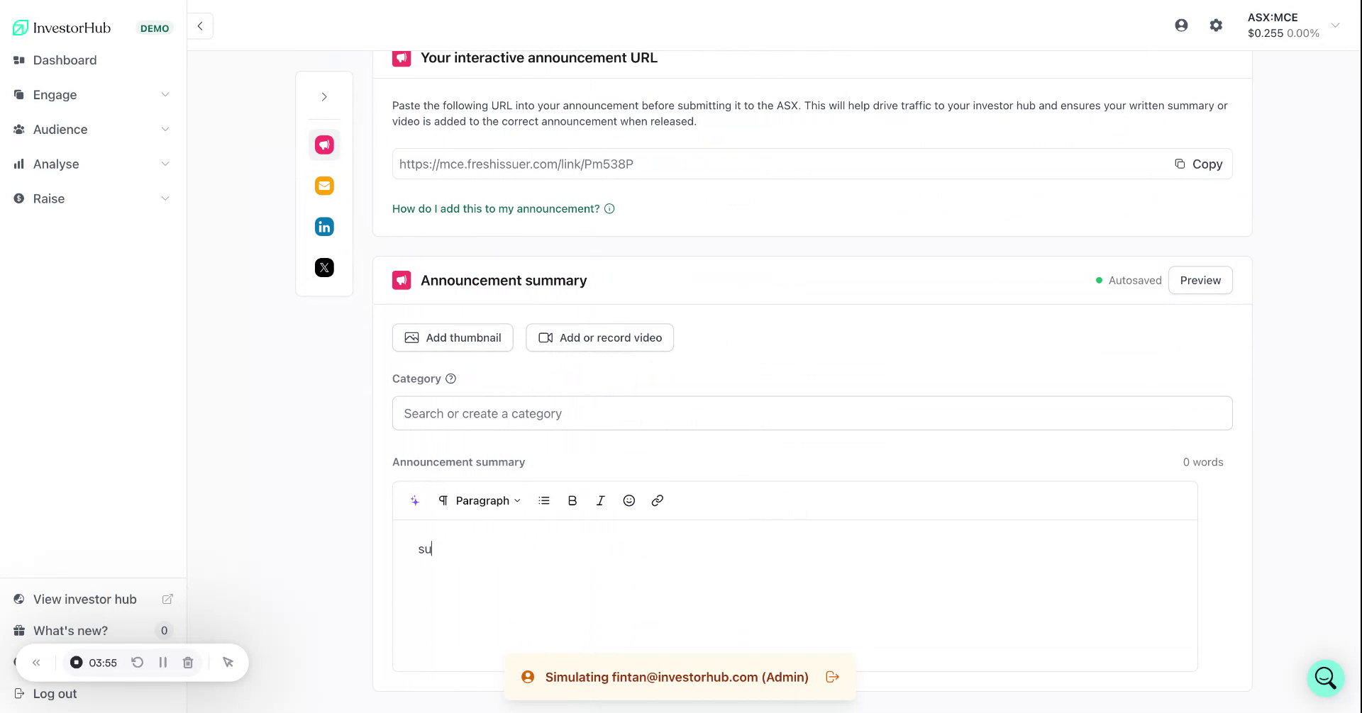
Task: Click 'How do I add this to my announcement?'
Action: [x=495, y=208]
